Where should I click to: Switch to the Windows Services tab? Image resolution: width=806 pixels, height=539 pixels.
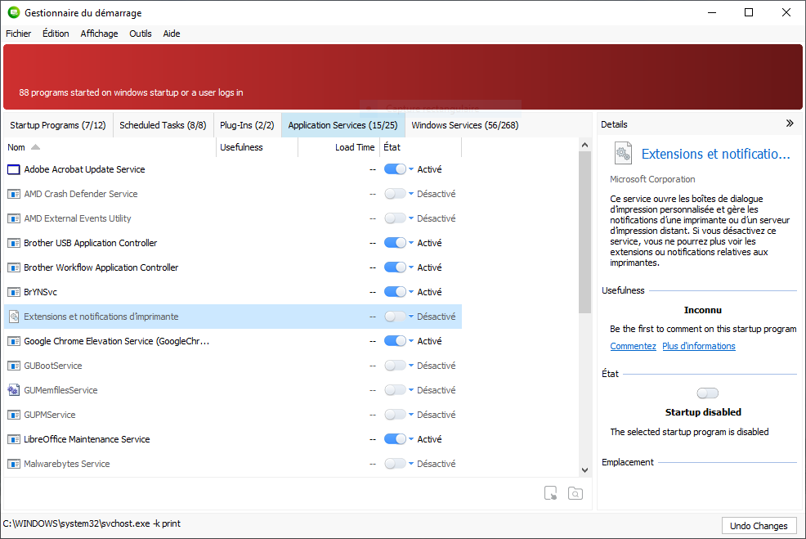(x=464, y=125)
